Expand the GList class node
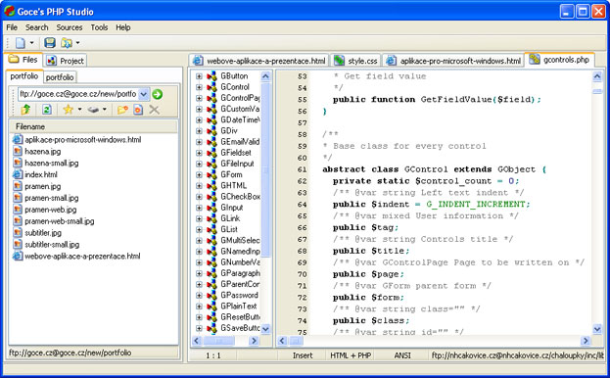 tap(199, 229)
